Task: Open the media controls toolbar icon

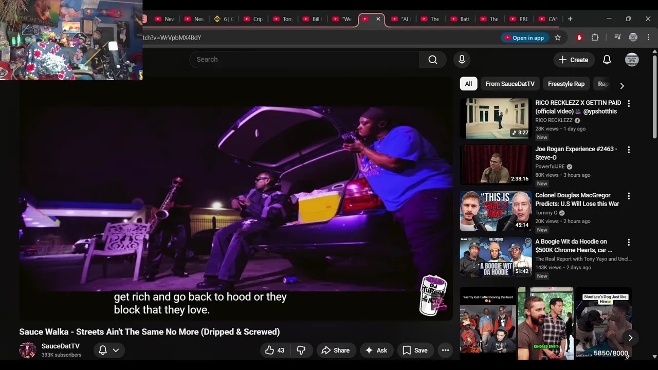Action: tap(618, 38)
